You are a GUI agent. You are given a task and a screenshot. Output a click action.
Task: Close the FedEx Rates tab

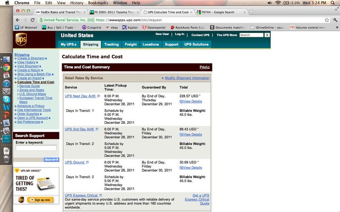click(x=84, y=12)
